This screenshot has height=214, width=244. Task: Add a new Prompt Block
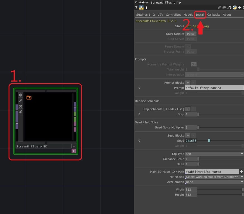pyautogui.click(x=188, y=82)
